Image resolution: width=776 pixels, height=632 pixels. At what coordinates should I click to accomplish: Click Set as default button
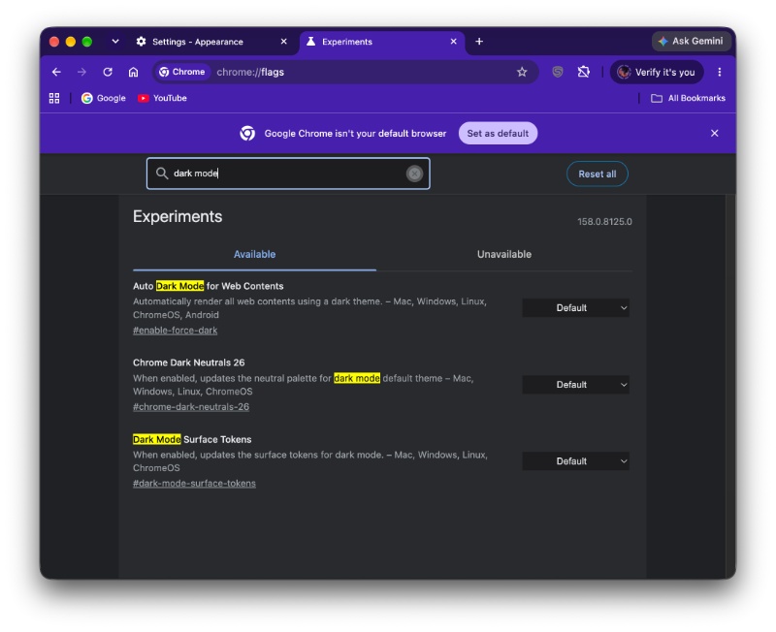(x=498, y=133)
